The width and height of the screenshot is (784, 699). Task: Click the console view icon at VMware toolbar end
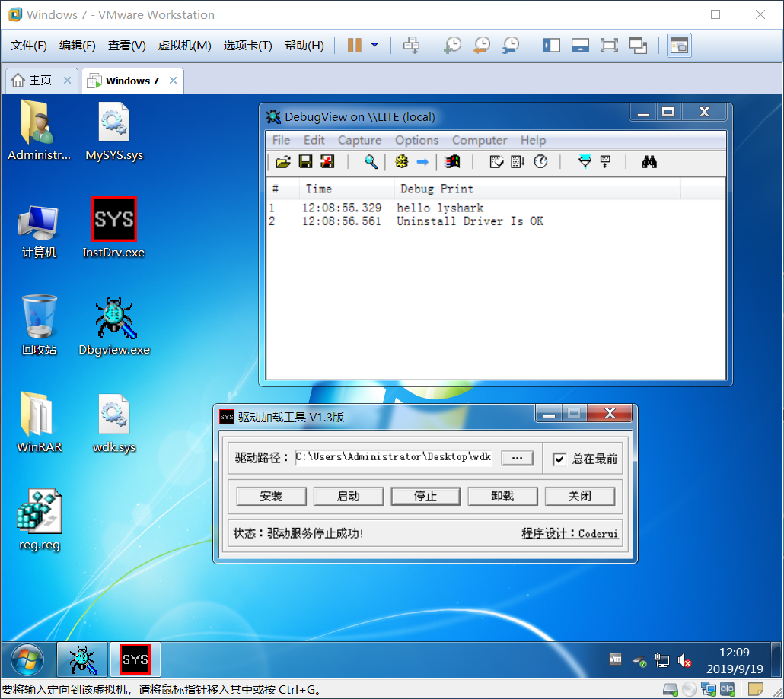coord(679,46)
